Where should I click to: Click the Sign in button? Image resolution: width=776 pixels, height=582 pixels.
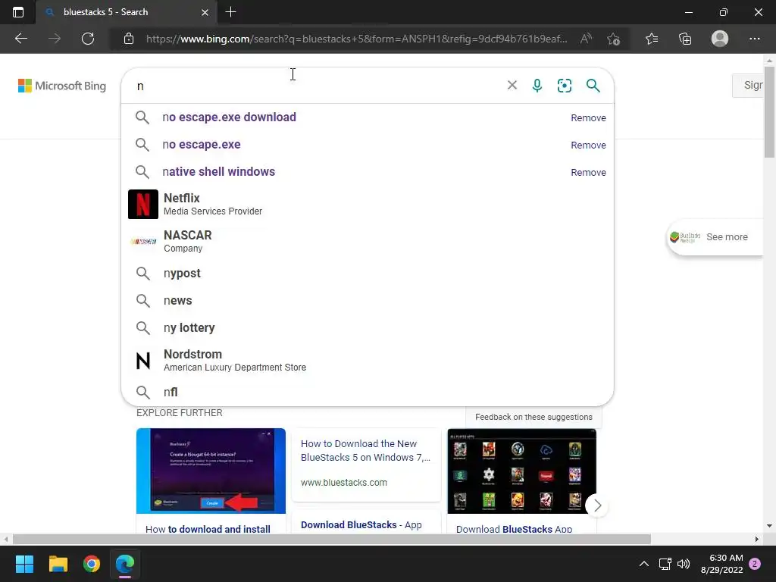(748, 85)
